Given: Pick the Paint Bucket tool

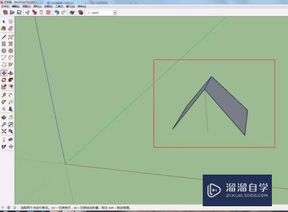Looking at the screenshot, I should [3, 29].
